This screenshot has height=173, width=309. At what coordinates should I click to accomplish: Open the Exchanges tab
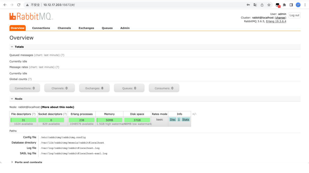coord(86,28)
